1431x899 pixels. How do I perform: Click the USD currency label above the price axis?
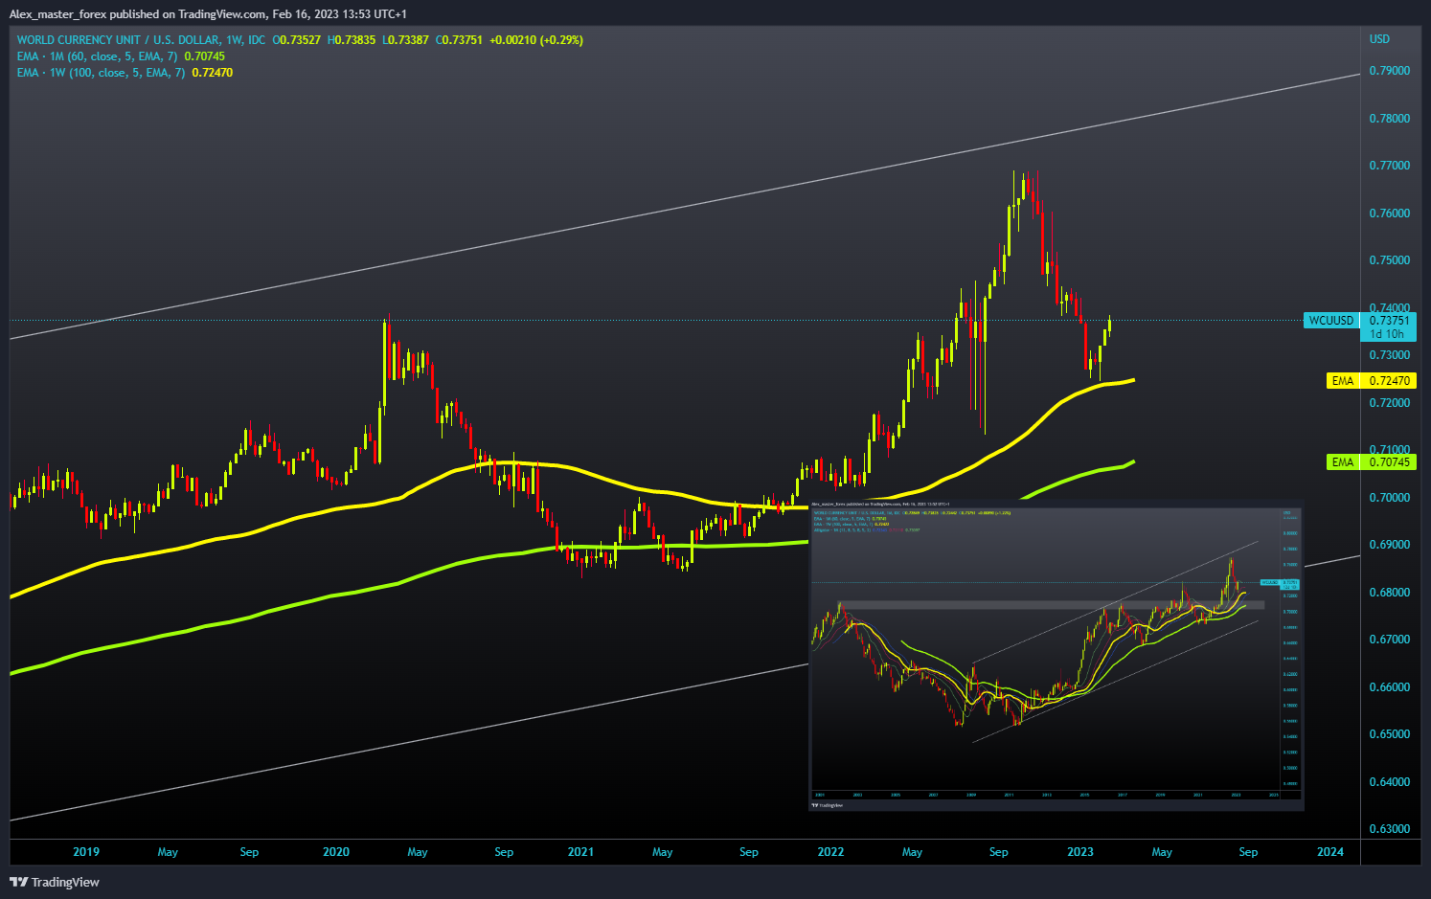point(1379,39)
